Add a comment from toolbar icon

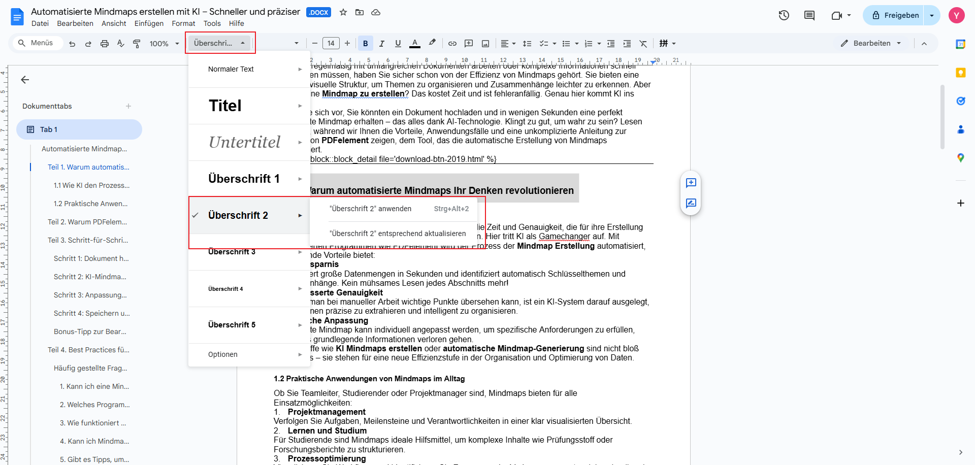(469, 44)
